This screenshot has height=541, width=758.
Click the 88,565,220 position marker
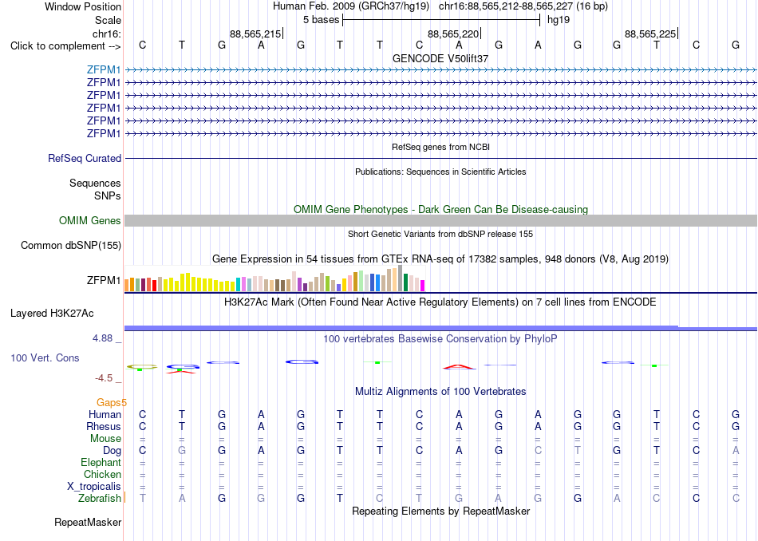click(x=453, y=34)
